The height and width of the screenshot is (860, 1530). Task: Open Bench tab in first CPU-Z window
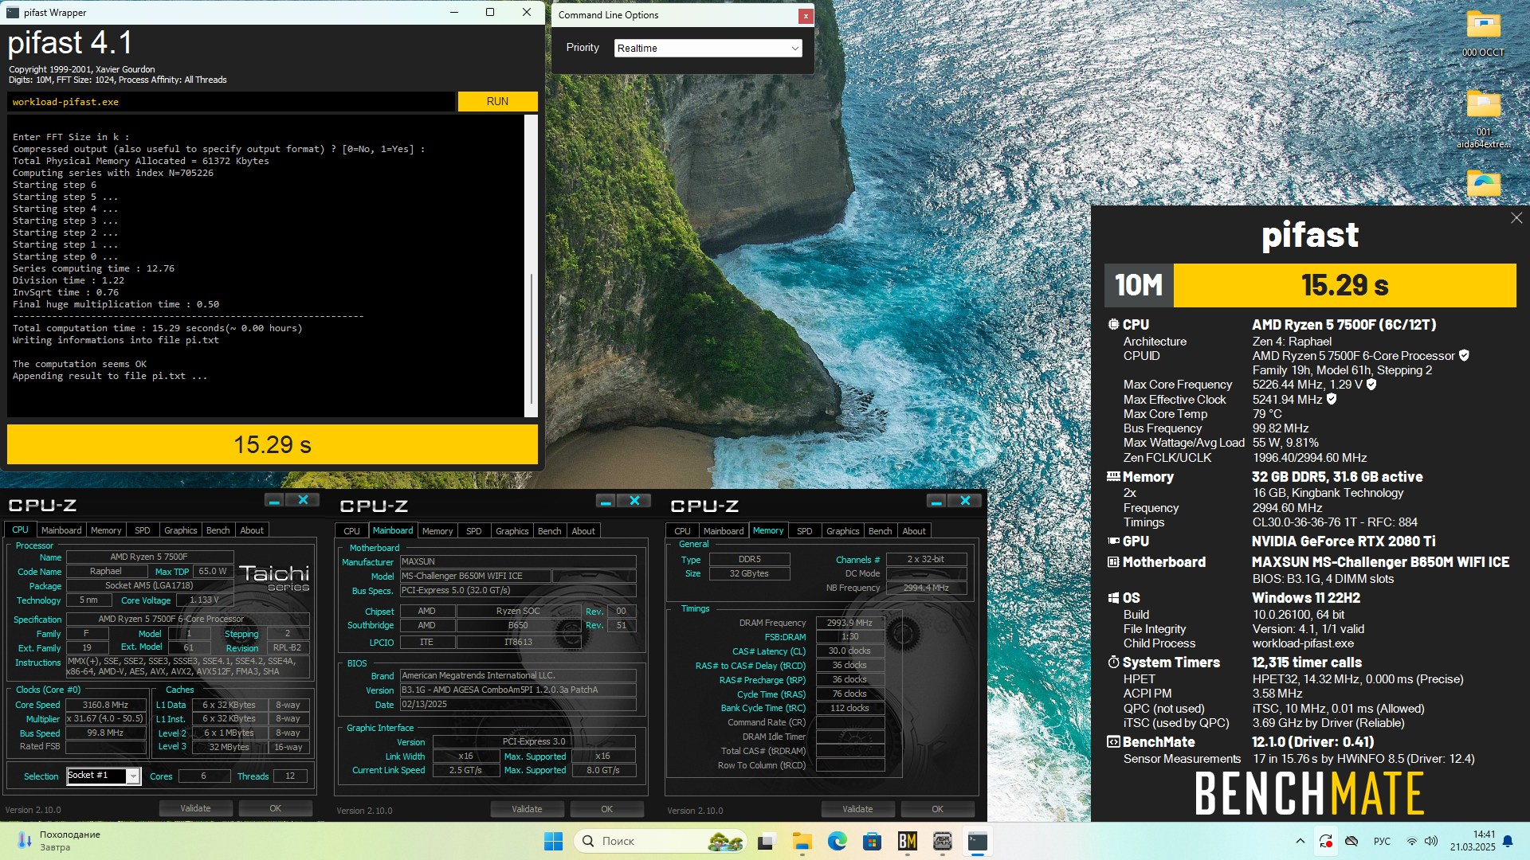tap(218, 530)
